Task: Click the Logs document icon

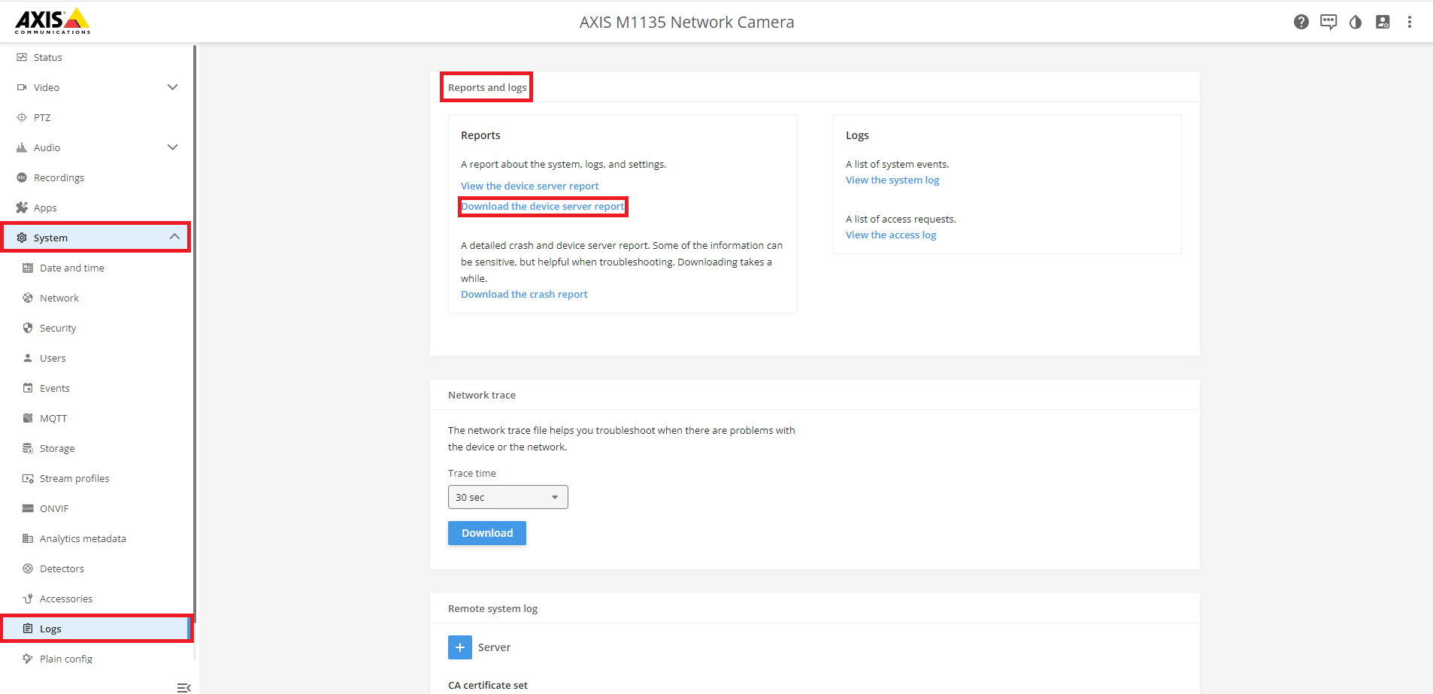Action: coord(28,629)
